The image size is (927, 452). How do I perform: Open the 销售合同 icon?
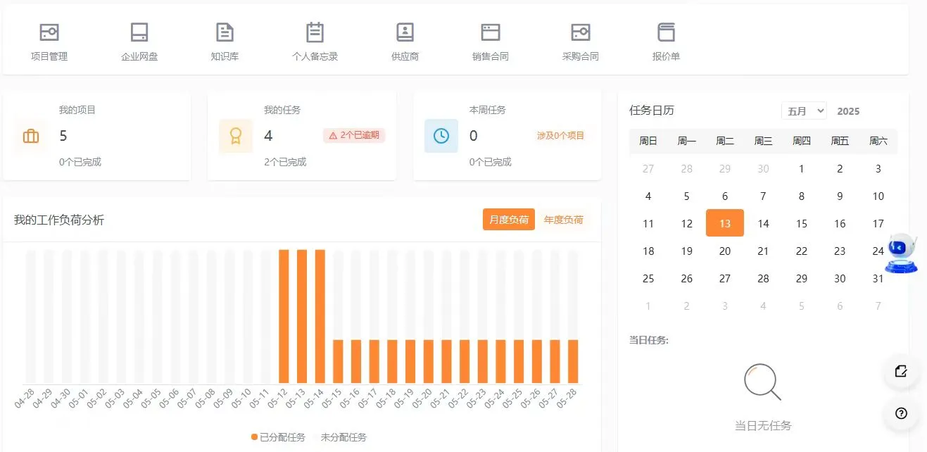tap(490, 32)
